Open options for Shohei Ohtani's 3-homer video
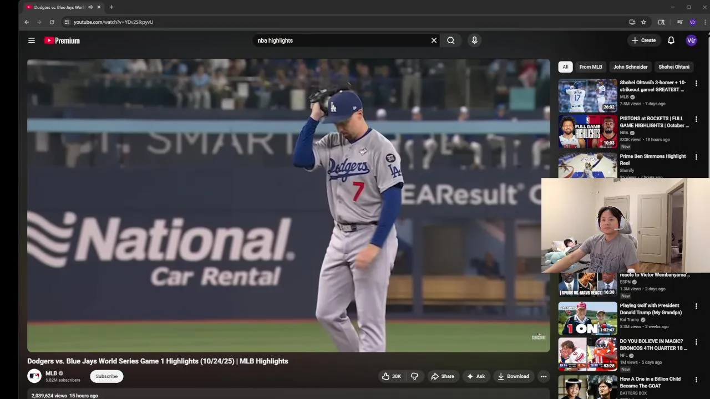This screenshot has height=399, width=710. pyautogui.click(x=696, y=83)
